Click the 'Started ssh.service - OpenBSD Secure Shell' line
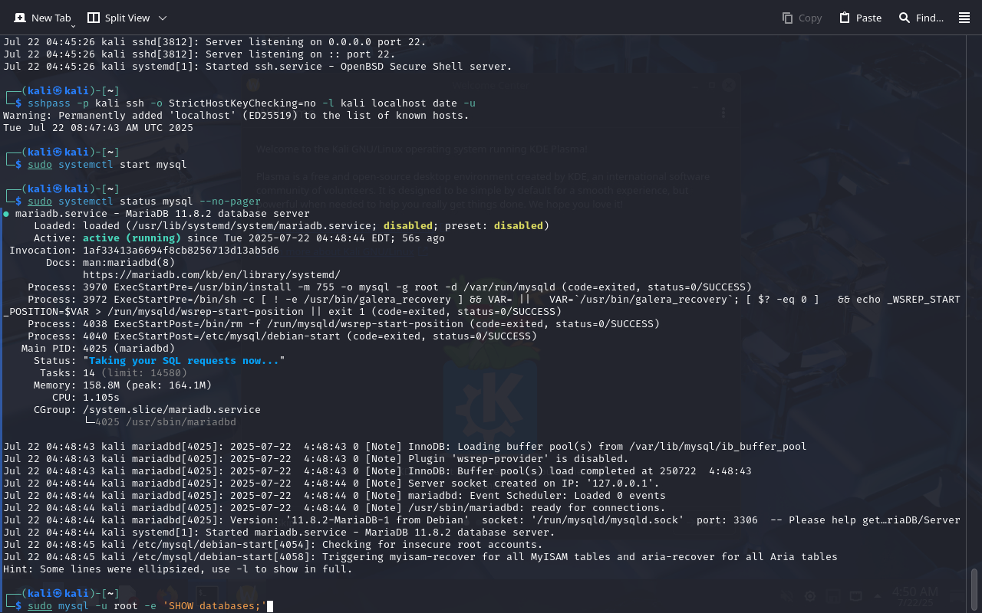The width and height of the screenshot is (982, 613). (258, 66)
